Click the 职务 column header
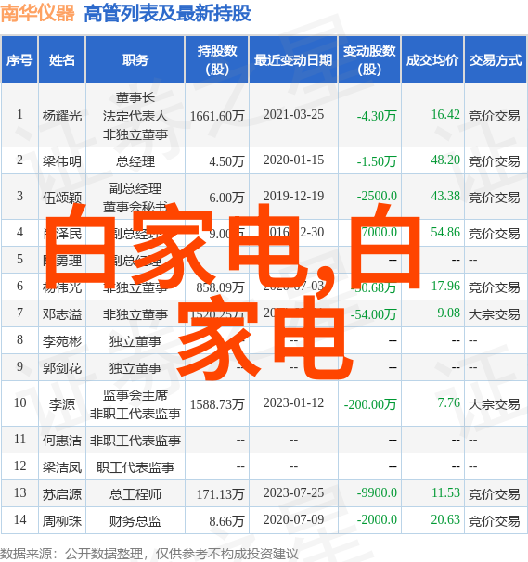Viewport: 528px width, 562px height. (135, 60)
